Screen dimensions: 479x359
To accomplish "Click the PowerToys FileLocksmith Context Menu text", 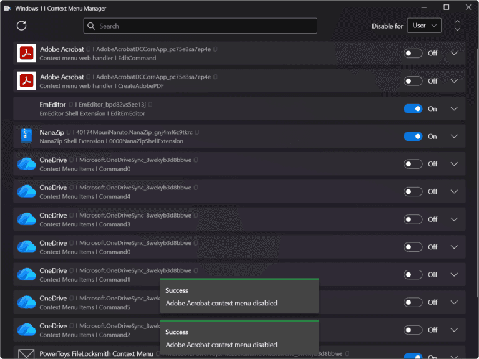I will (x=96, y=354).
